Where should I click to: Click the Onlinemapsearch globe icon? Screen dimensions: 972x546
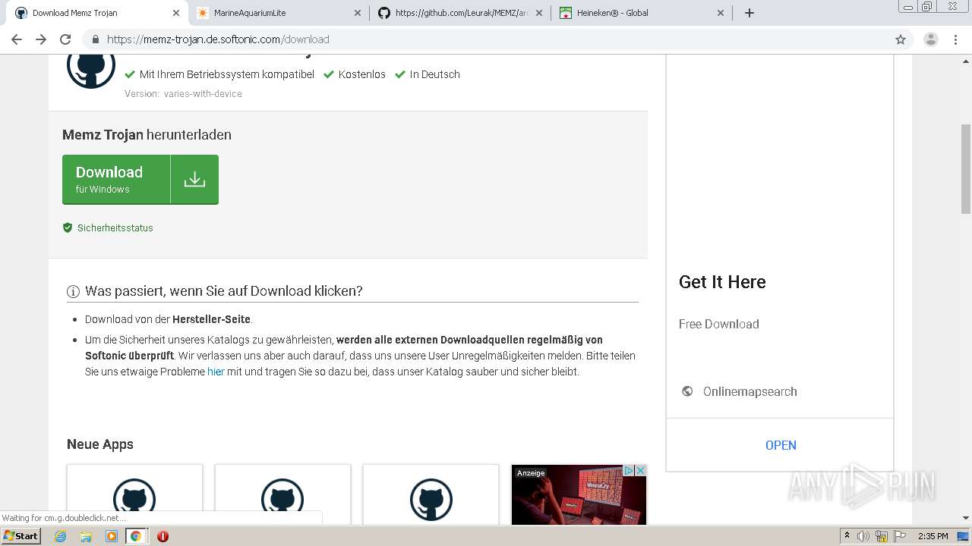687,391
